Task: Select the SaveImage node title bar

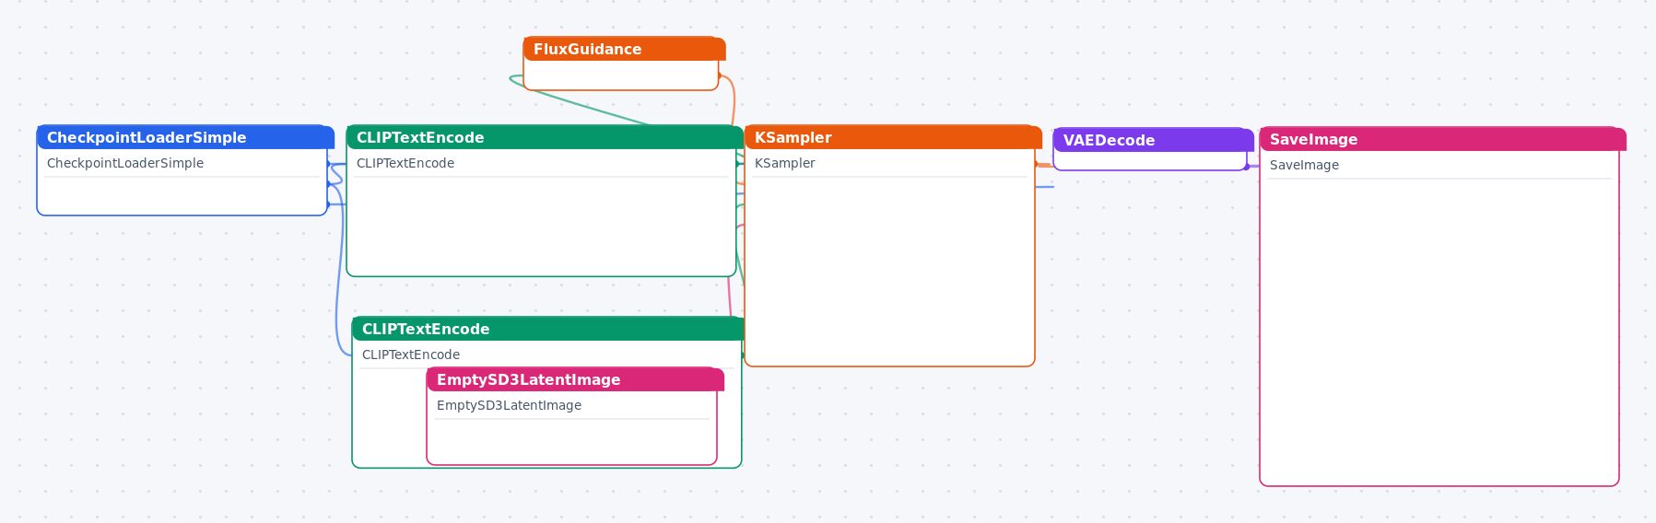Action: coord(1442,139)
